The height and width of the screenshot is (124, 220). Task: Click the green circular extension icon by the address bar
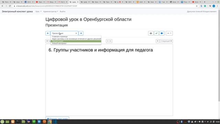(205, 6)
